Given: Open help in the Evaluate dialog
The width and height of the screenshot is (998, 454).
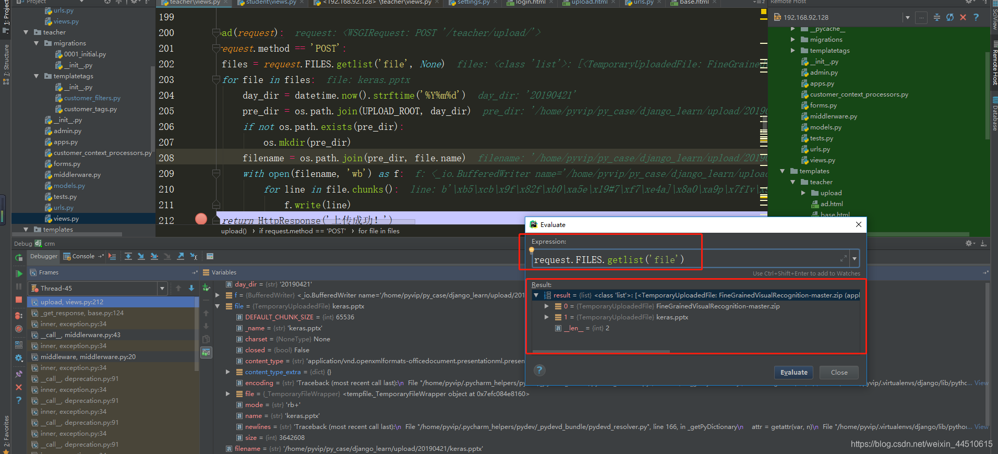Looking at the screenshot, I should [539, 370].
